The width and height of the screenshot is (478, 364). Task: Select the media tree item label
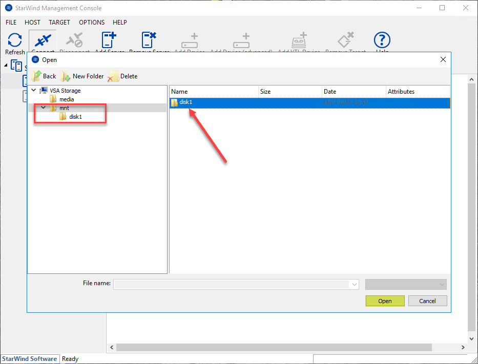coord(67,99)
